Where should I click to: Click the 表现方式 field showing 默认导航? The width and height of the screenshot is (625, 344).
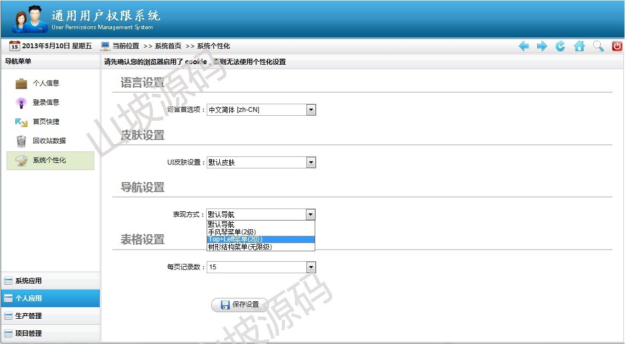[260, 215]
